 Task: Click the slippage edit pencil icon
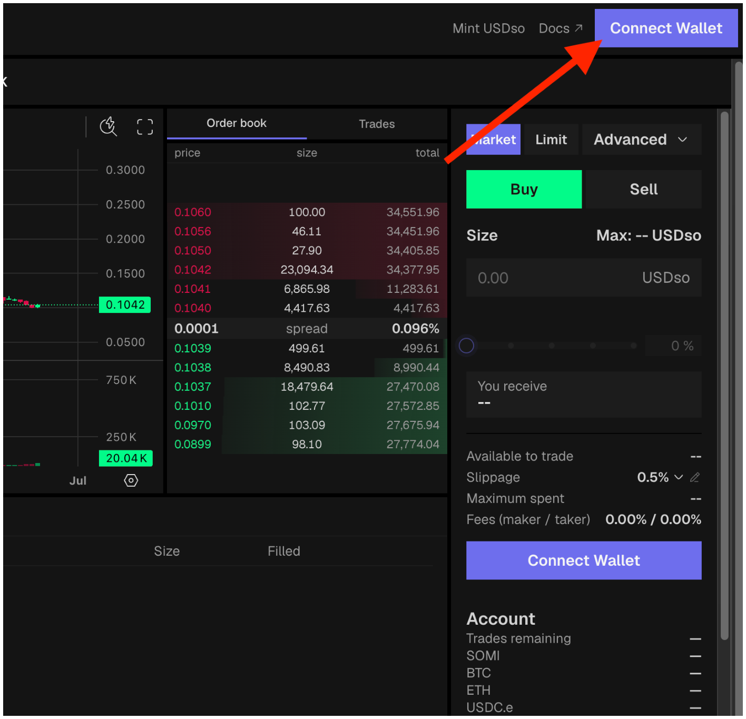(x=695, y=477)
